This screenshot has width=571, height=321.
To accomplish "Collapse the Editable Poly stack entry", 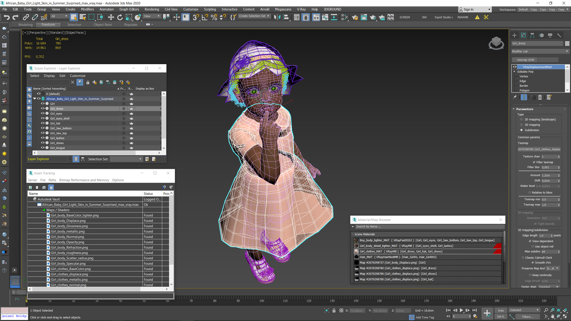I will point(514,72).
